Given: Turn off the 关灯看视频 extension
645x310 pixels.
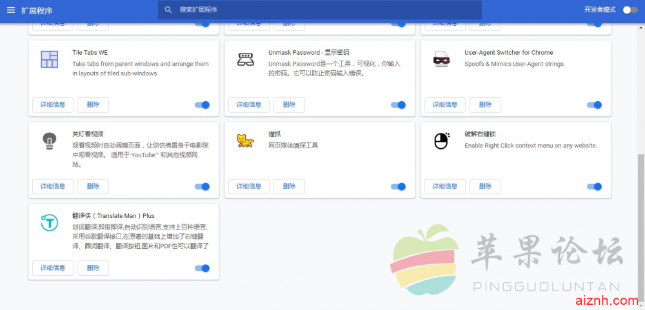Looking at the screenshot, I should [202, 187].
